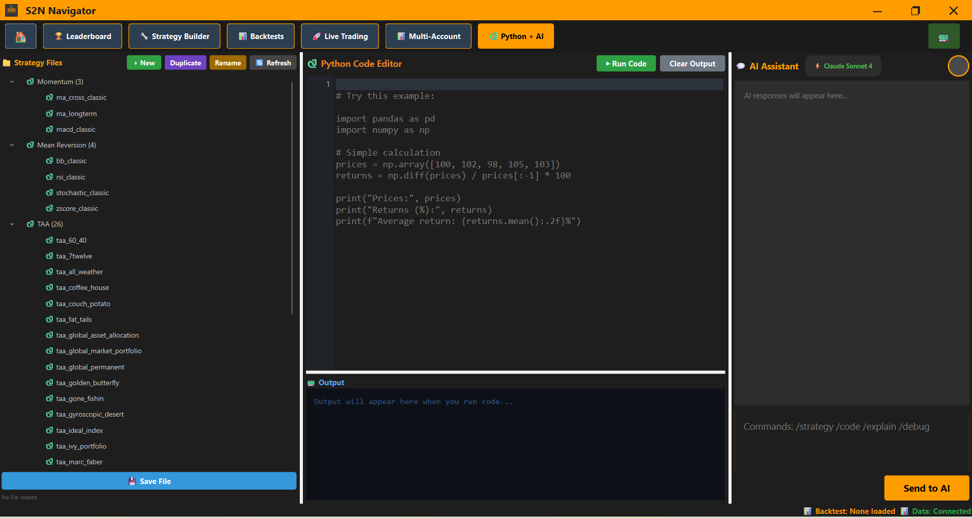Viewport: 972px width, 518px height.
Task: Open the Claude Sonnet 4 model selector
Action: (x=843, y=66)
